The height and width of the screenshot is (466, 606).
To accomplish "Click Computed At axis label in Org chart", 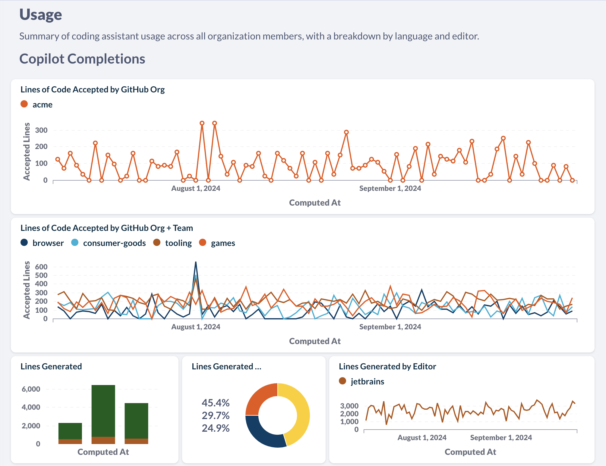I will (x=315, y=203).
